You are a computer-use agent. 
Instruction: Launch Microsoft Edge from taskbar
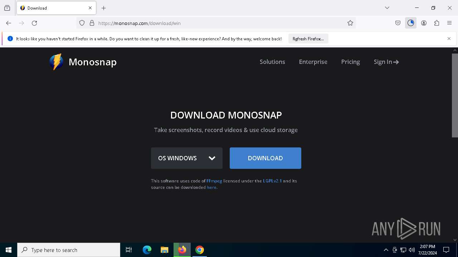[147, 250]
